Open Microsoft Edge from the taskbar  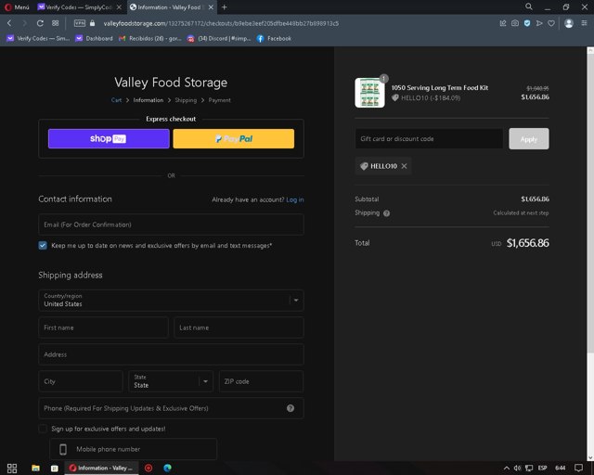(x=167, y=469)
